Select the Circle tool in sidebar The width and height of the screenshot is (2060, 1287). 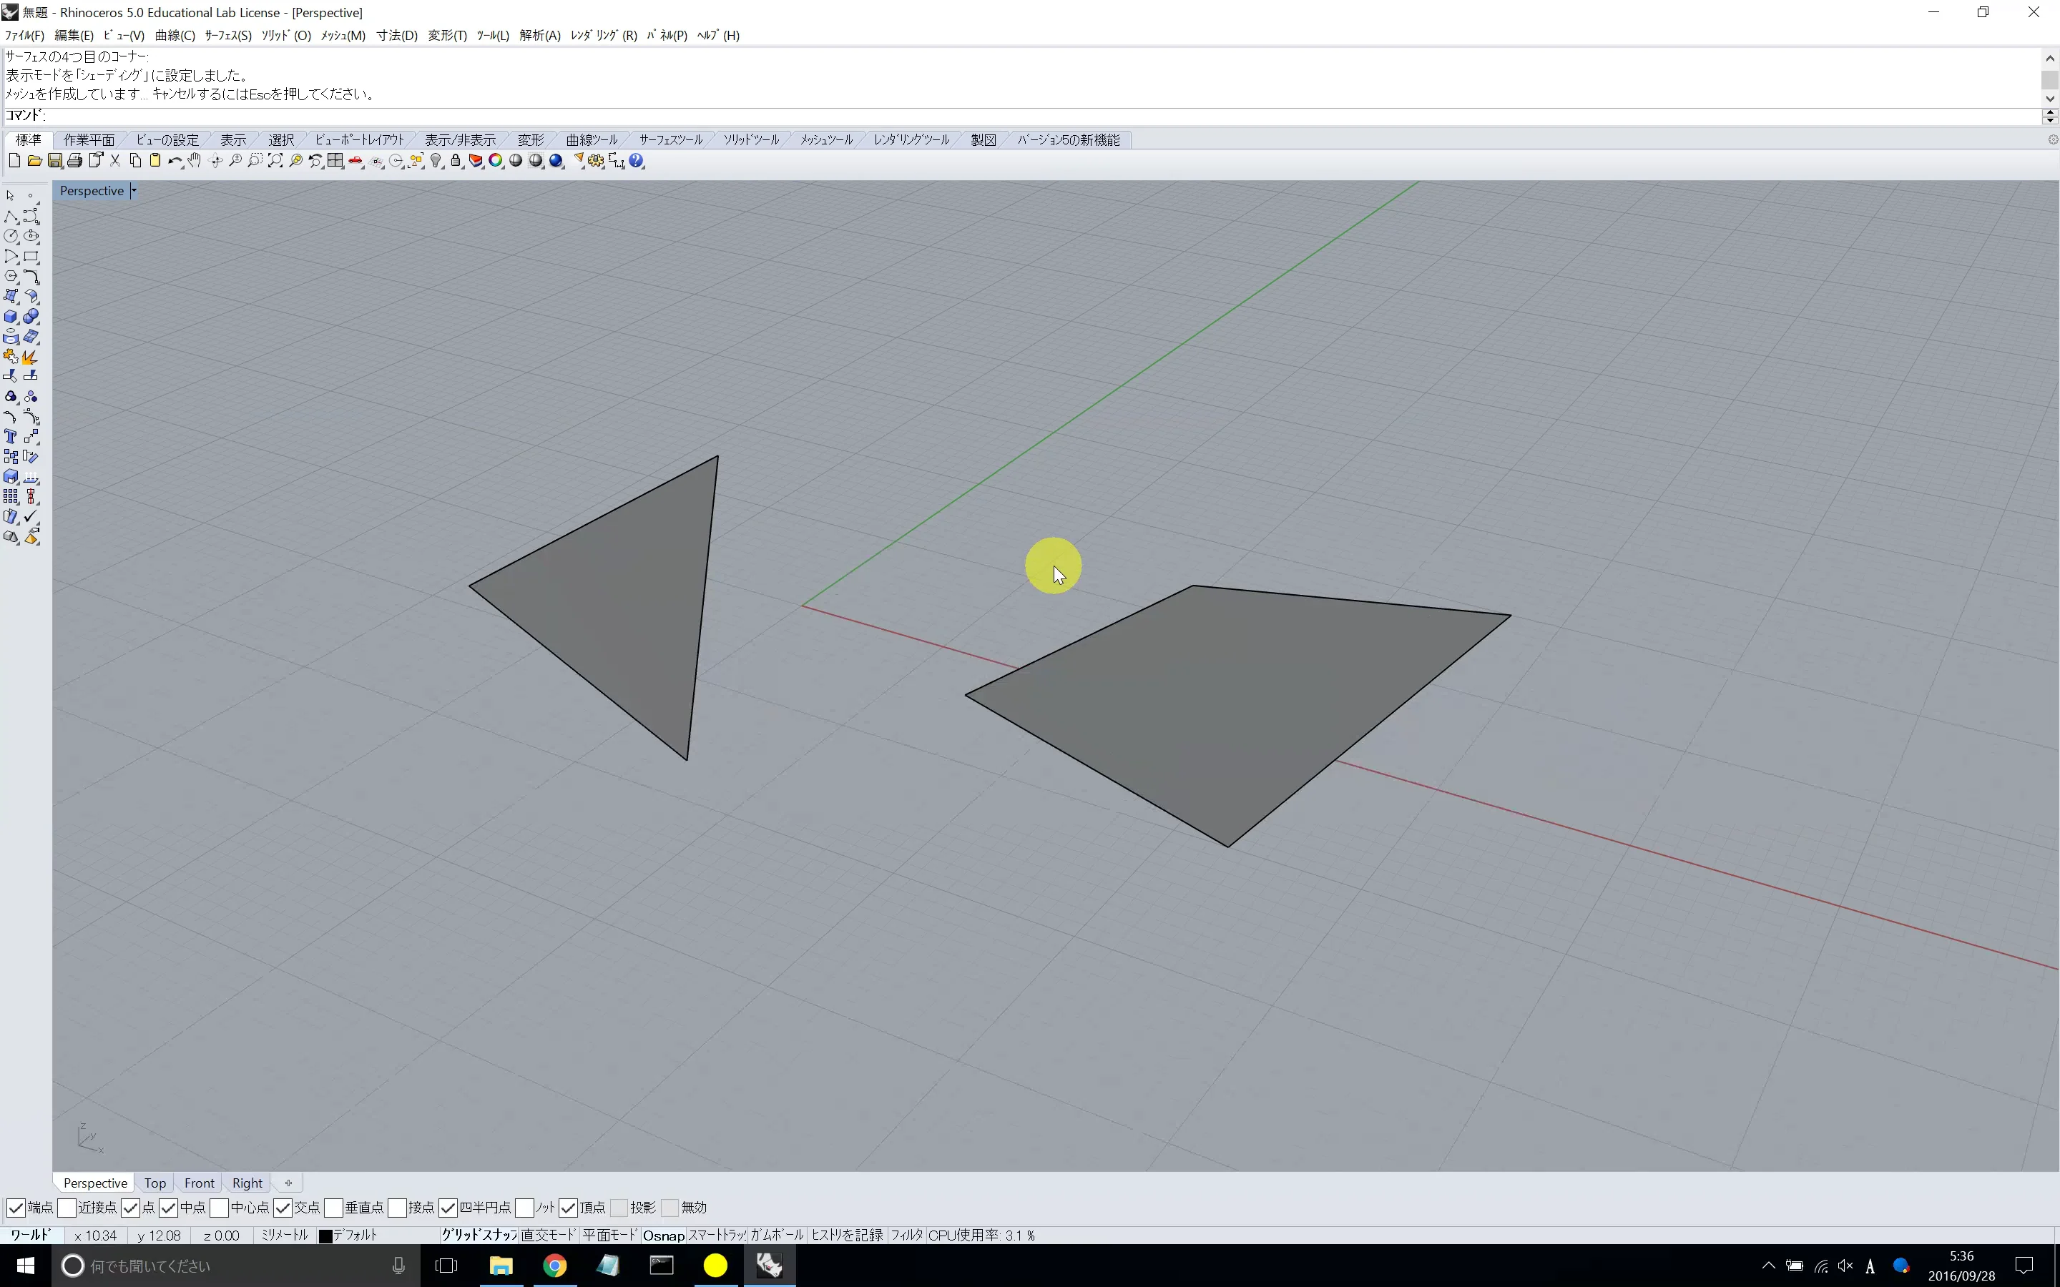11,237
